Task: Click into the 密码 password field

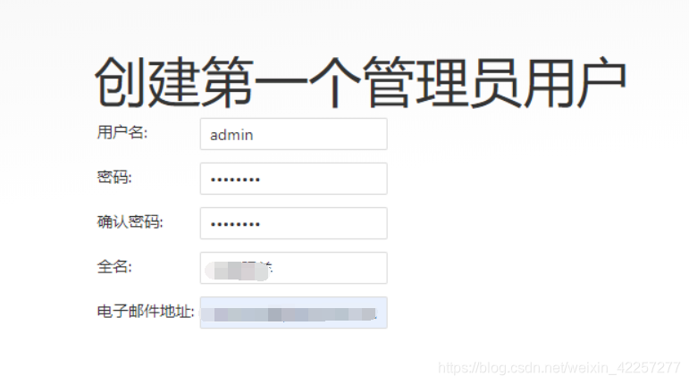Action: [293, 179]
